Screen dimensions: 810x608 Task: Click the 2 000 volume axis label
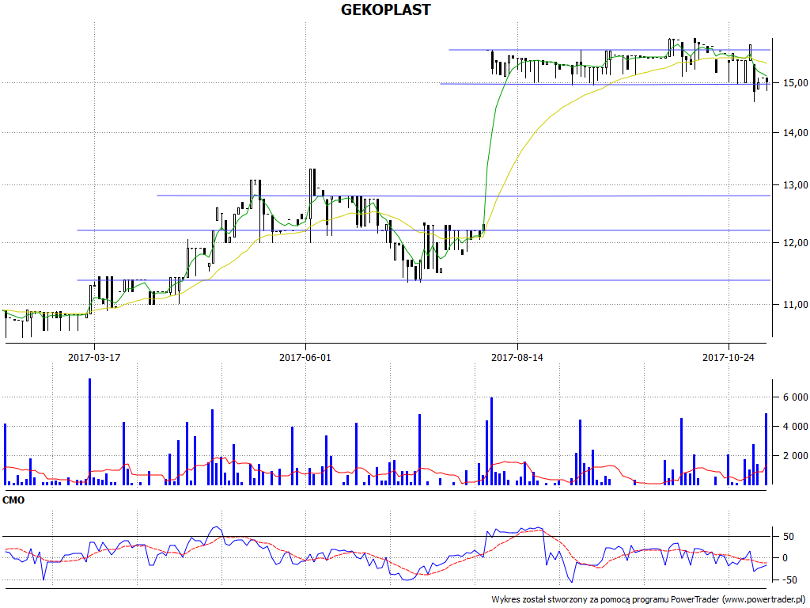(x=795, y=455)
